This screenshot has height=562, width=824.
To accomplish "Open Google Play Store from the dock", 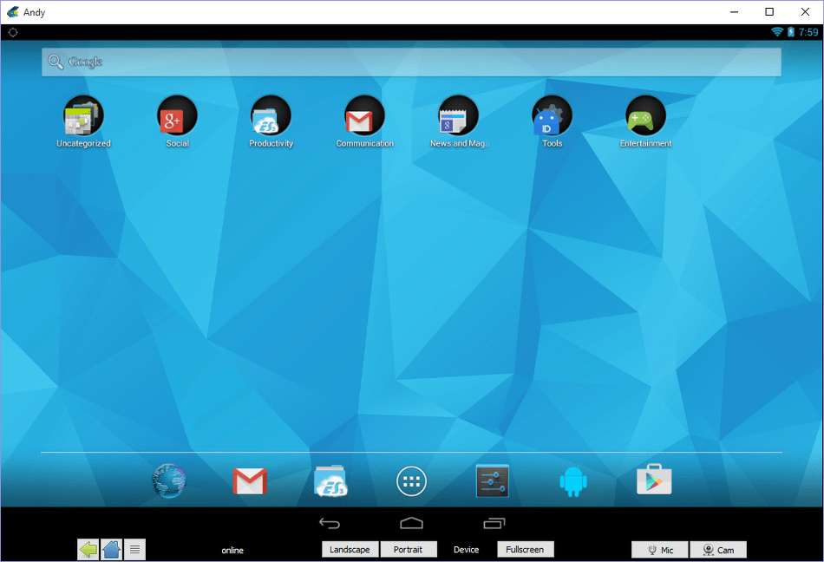I will [x=654, y=480].
